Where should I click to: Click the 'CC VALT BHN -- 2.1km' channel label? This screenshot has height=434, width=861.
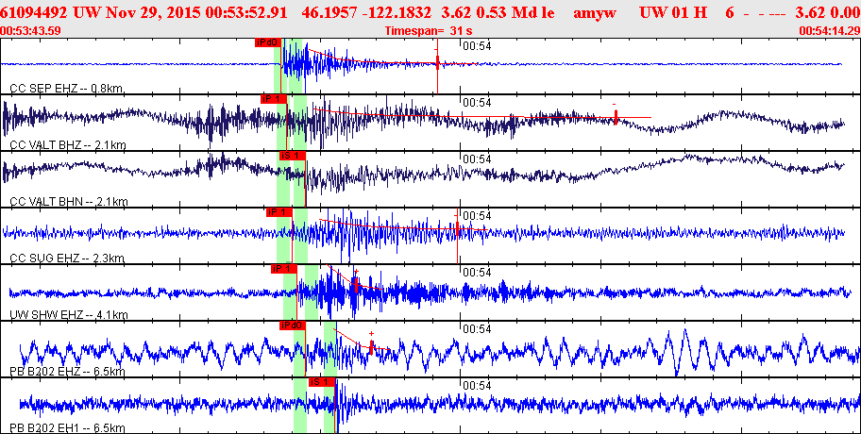[69, 201]
